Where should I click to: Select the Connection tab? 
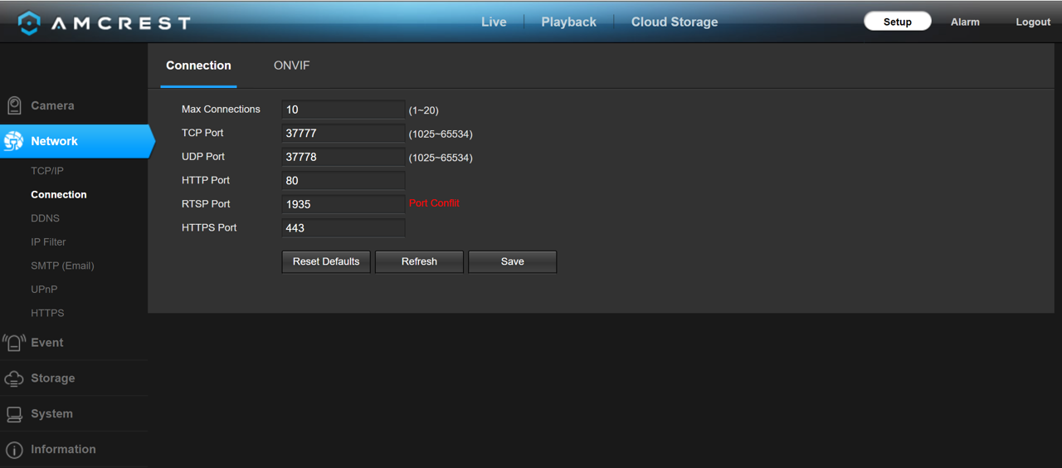coord(198,66)
